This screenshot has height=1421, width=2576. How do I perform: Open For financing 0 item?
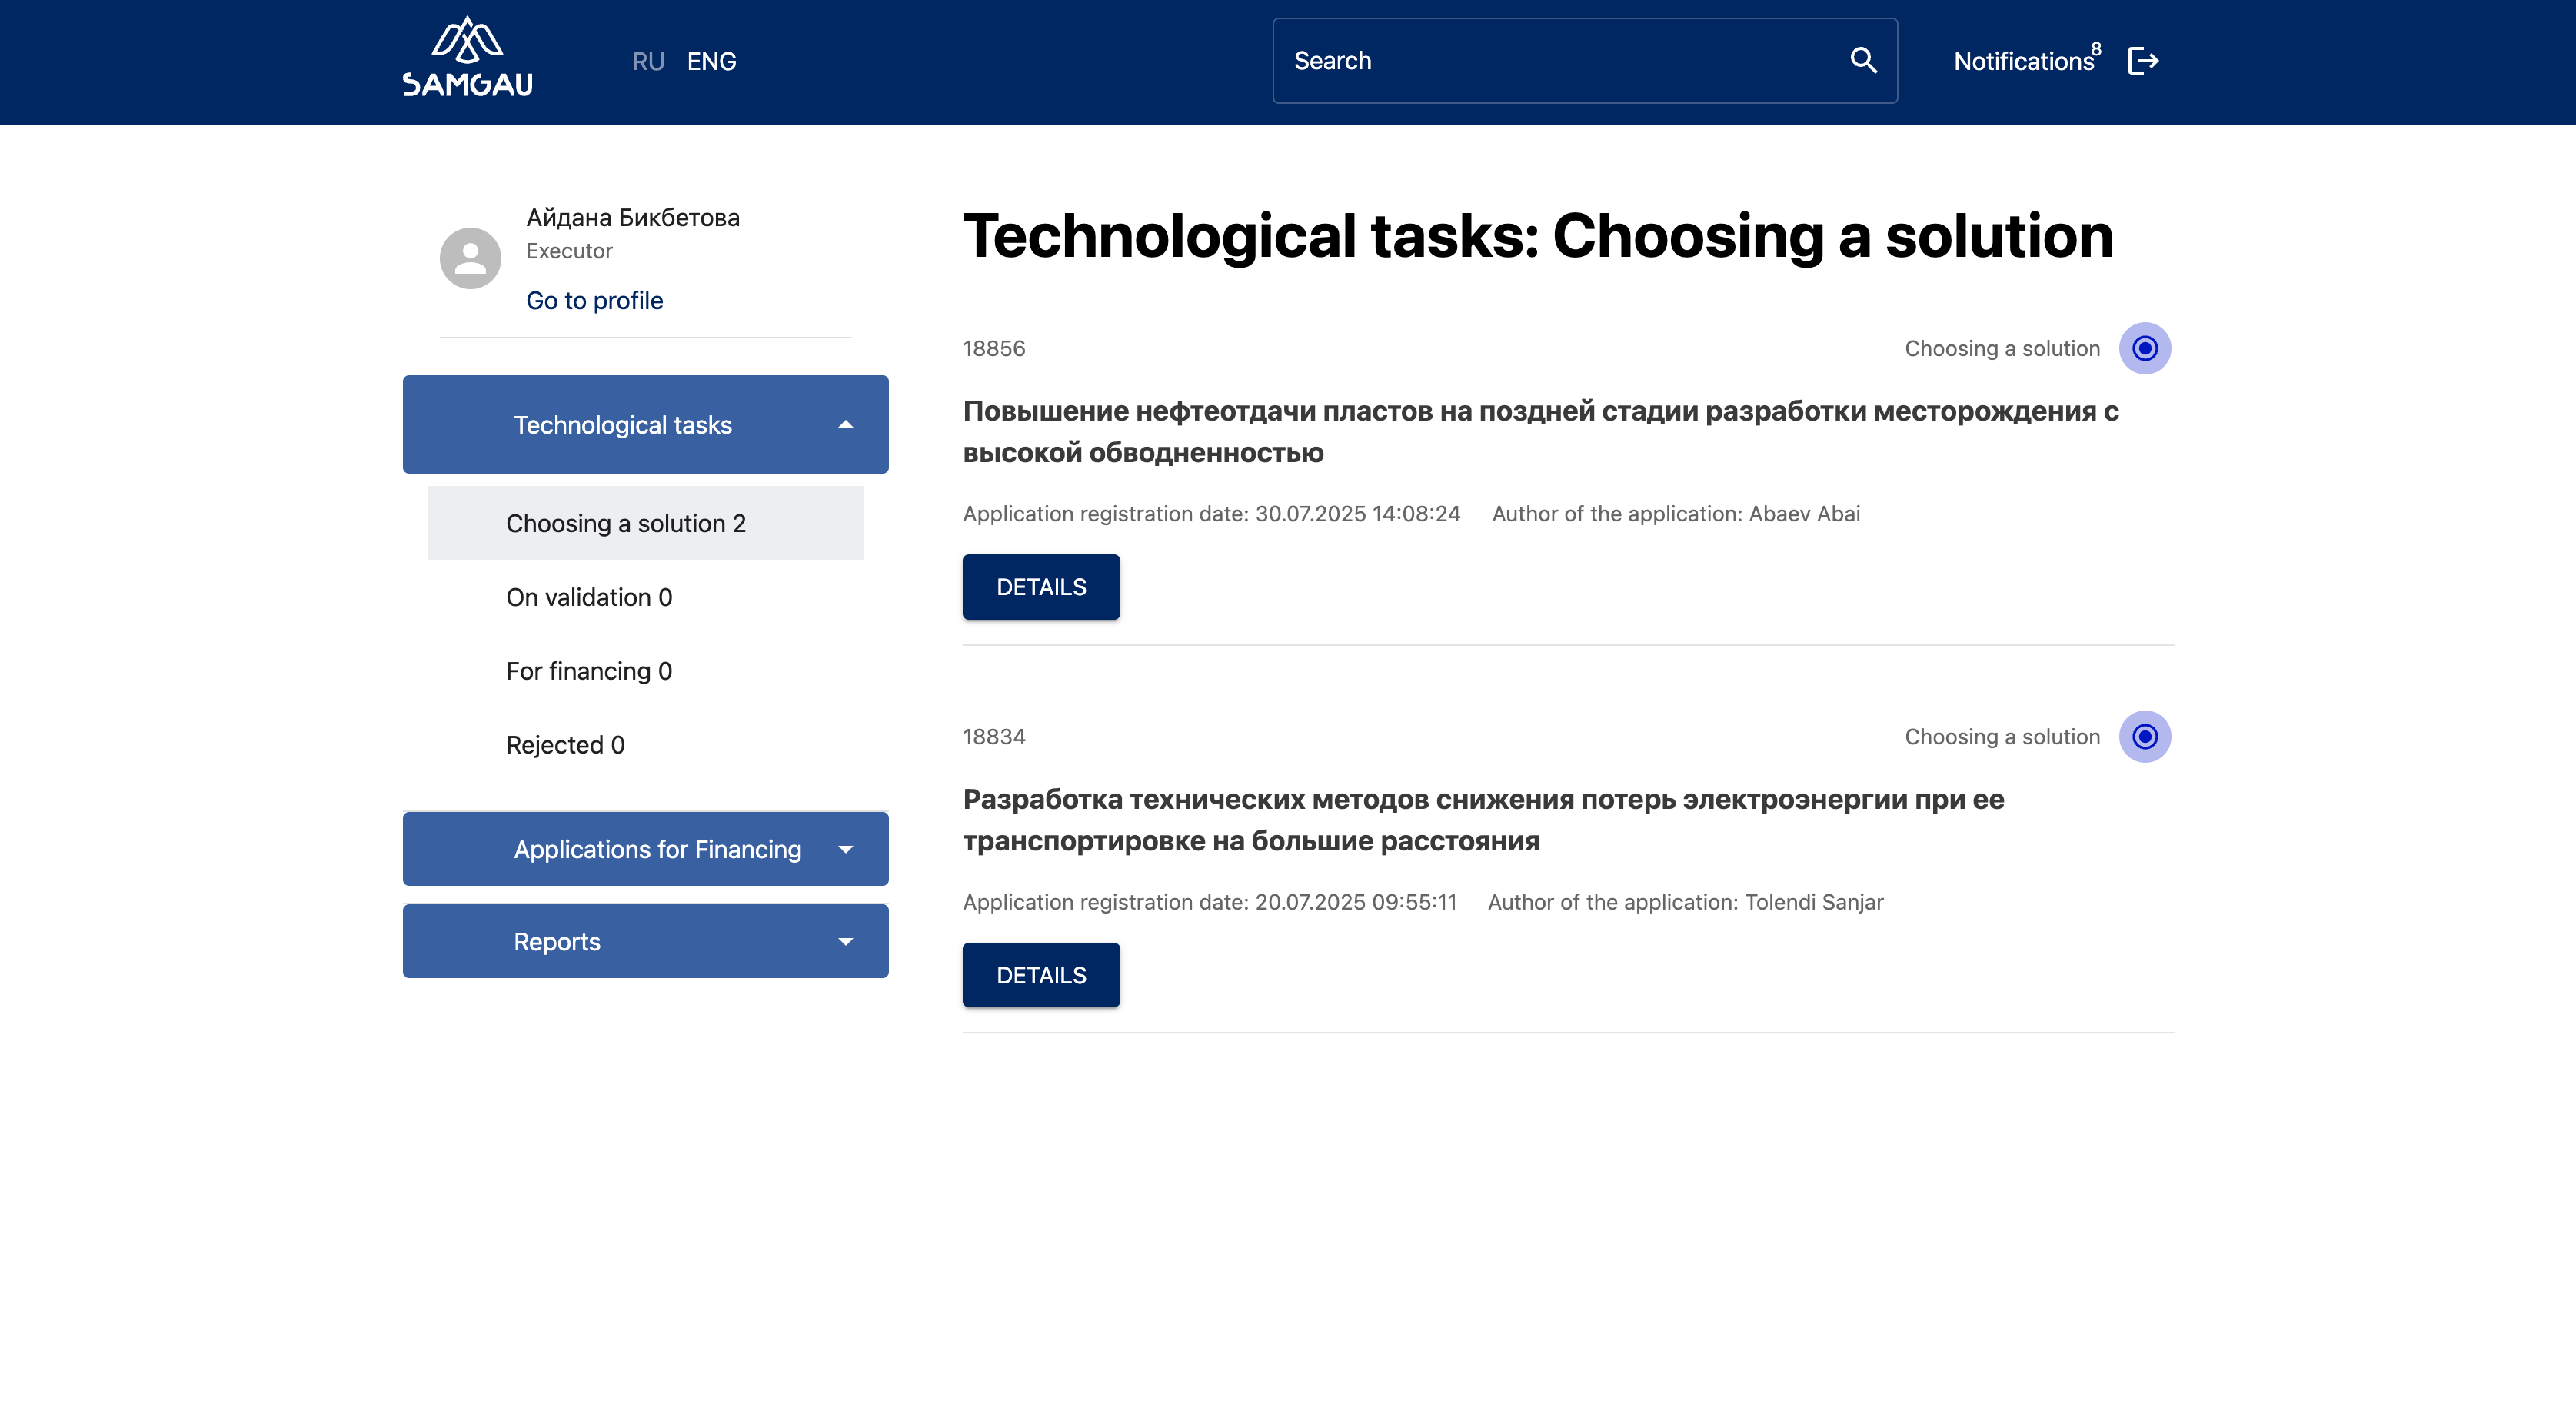(x=589, y=671)
